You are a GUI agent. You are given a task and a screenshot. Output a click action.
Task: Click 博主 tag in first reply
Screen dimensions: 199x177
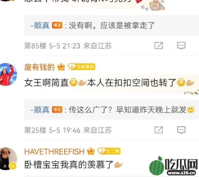pyautogui.click(x=57, y=25)
